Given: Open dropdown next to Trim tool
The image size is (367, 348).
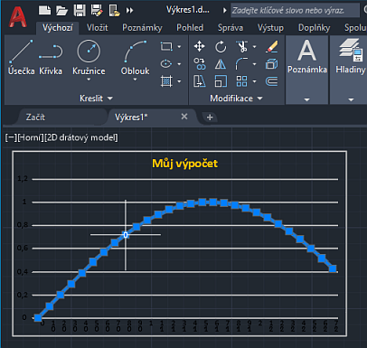Looking at the screenshot, I should coord(254,47).
